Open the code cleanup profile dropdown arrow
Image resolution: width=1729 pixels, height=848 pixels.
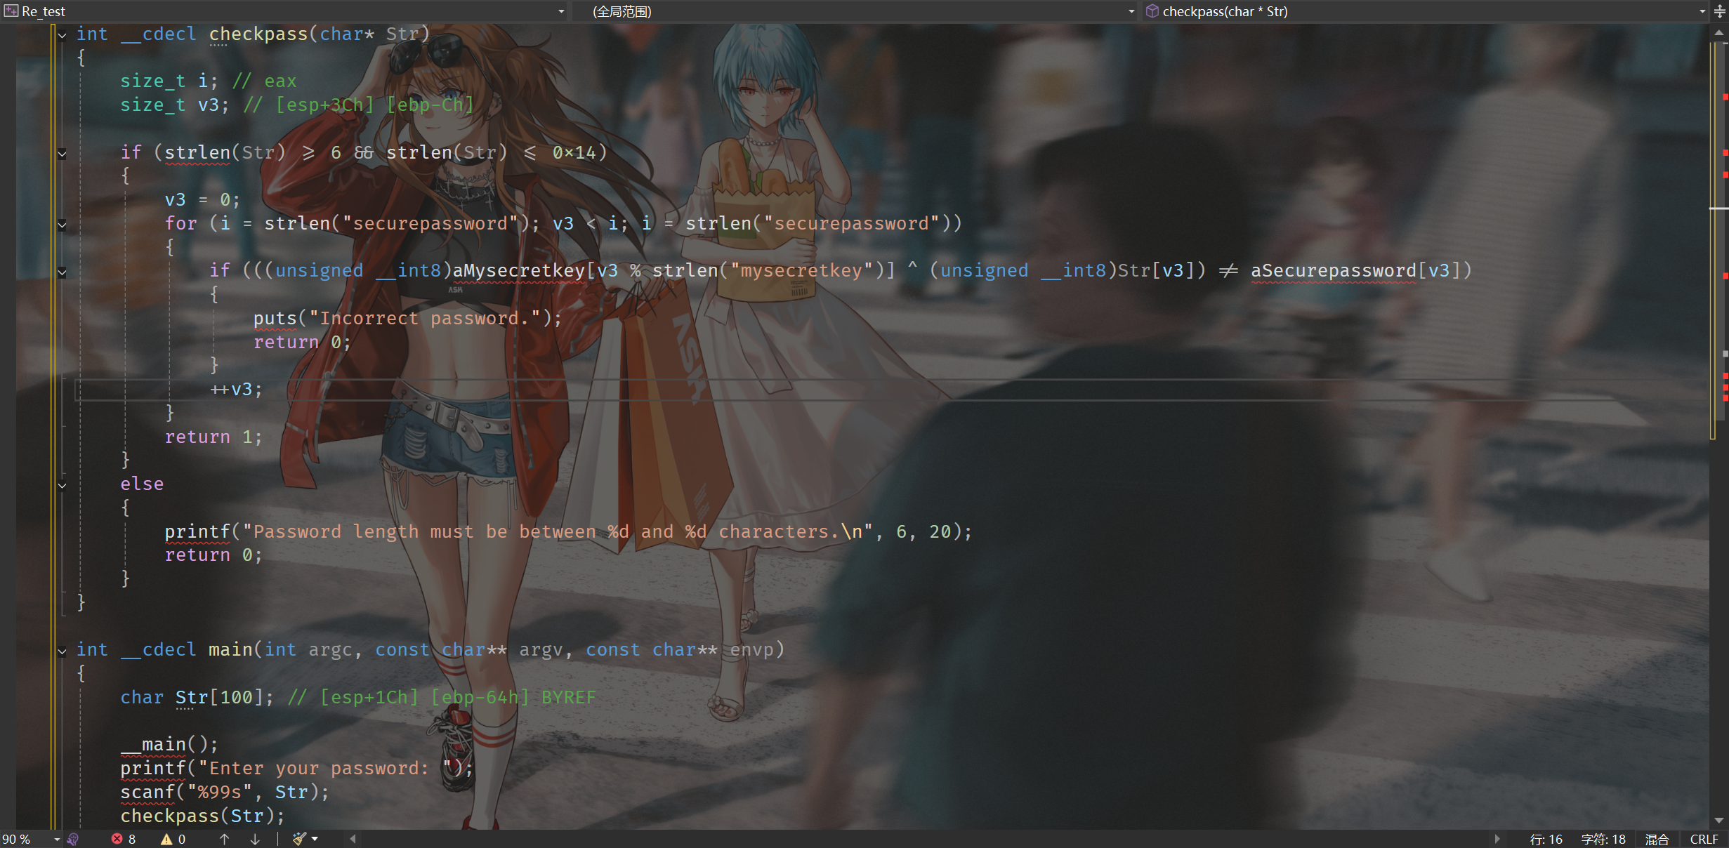(315, 839)
